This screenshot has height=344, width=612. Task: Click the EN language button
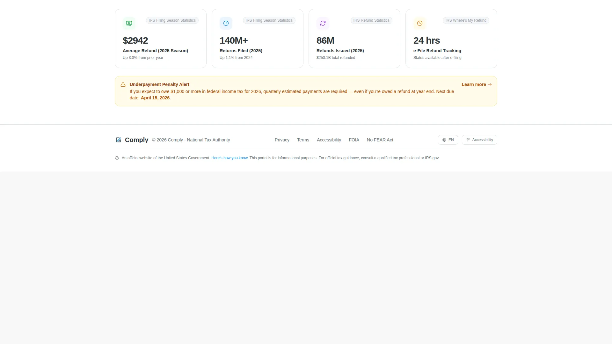(x=448, y=140)
